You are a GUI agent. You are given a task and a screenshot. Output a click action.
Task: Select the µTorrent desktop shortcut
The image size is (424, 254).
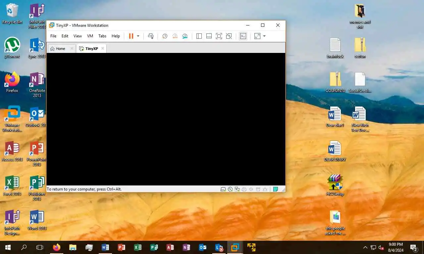click(x=12, y=48)
